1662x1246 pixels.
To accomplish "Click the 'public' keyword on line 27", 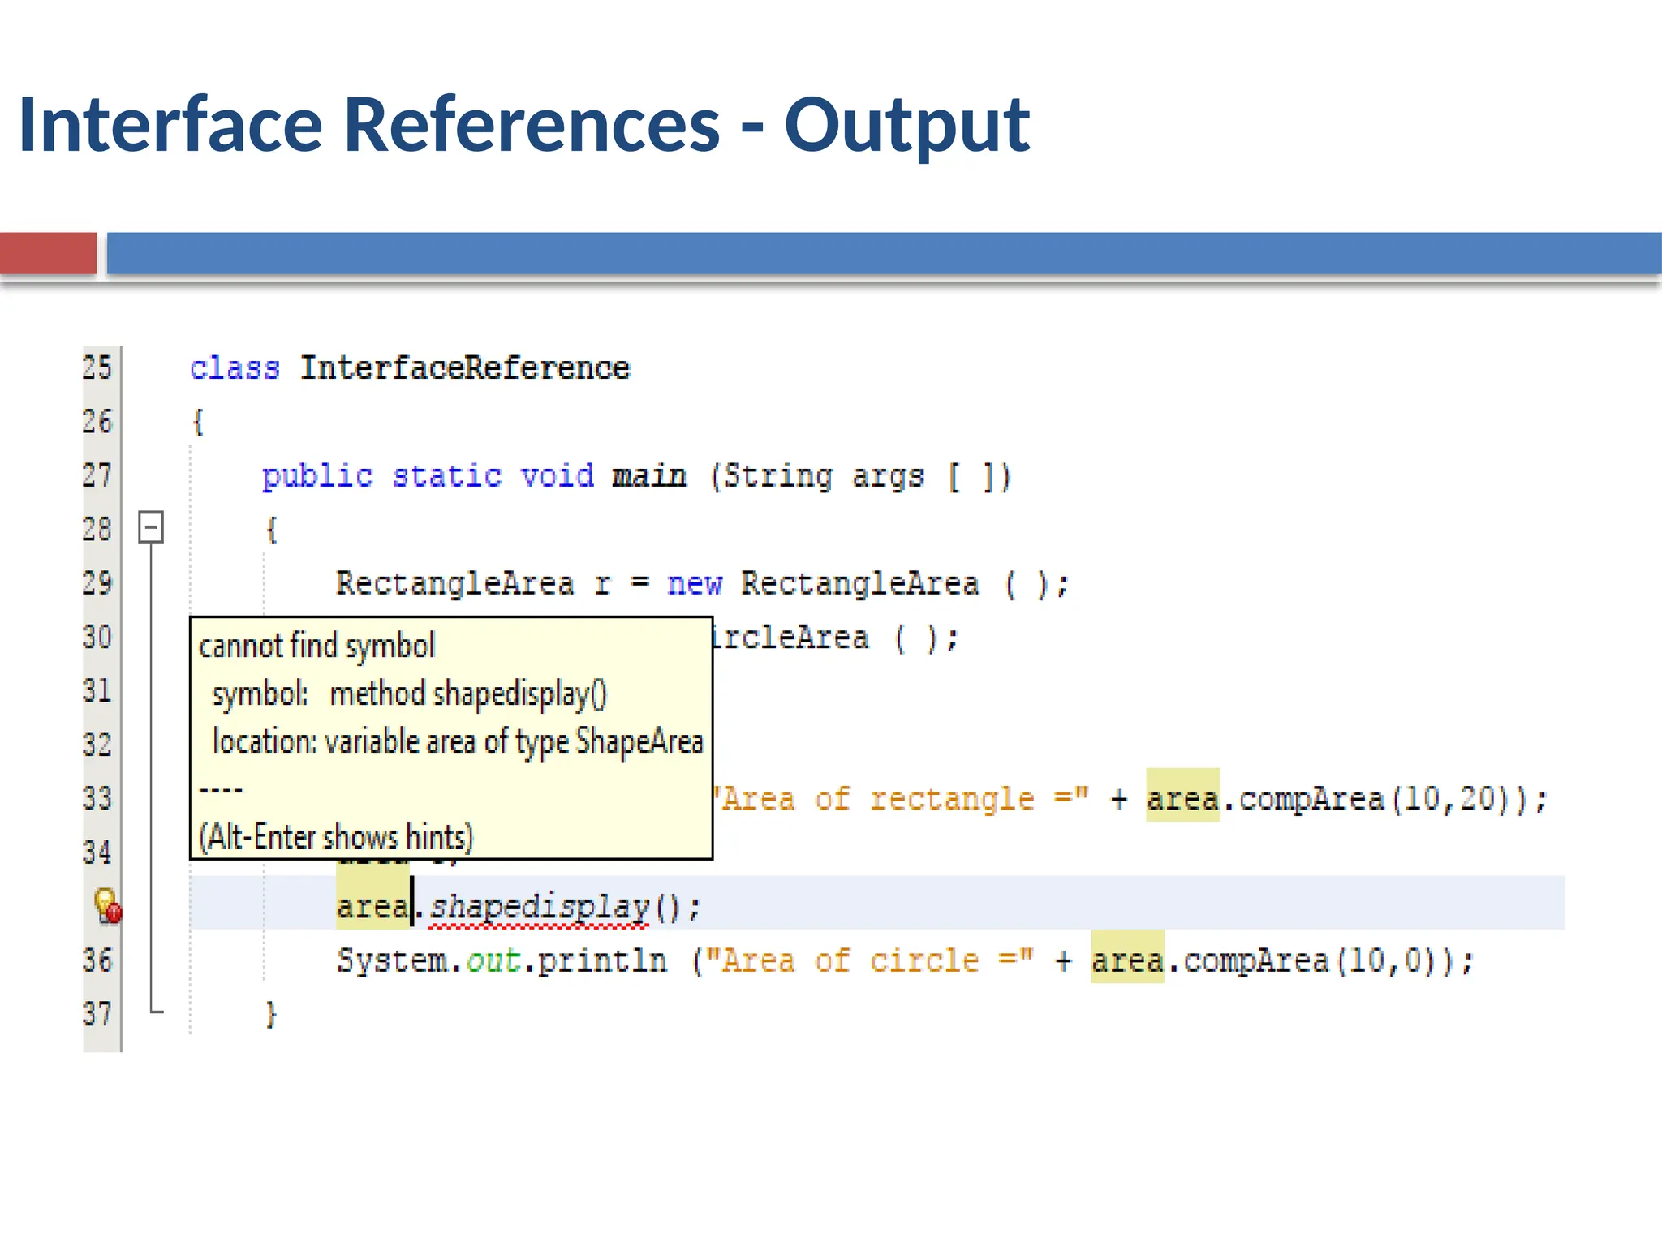I will [317, 476].
